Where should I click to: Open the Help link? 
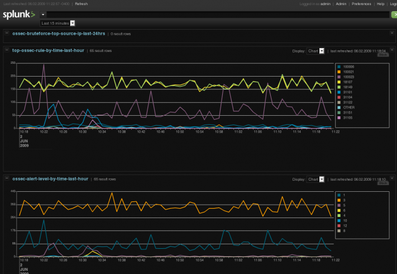point(381,4)
